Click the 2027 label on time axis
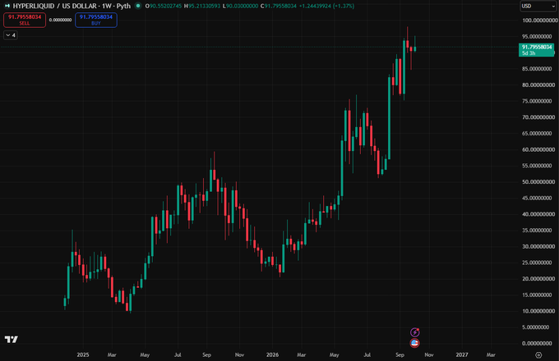The image size is (559, 361). coord(462,355)
